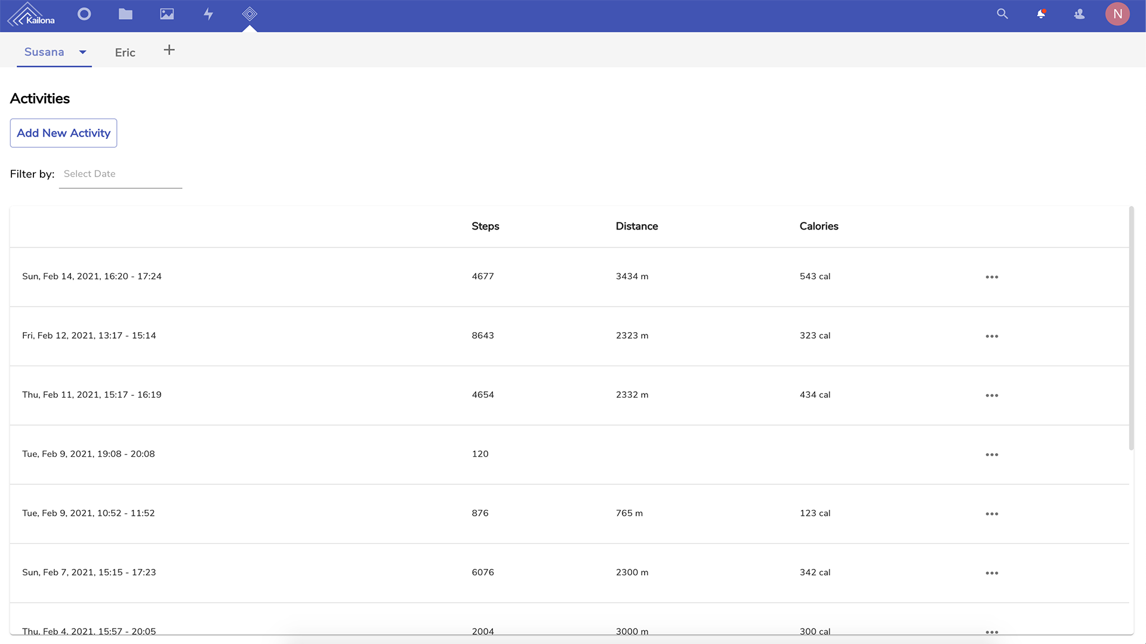Select the Susana tab
This screenshot has width=1146, height=644.
pos(44,52)
